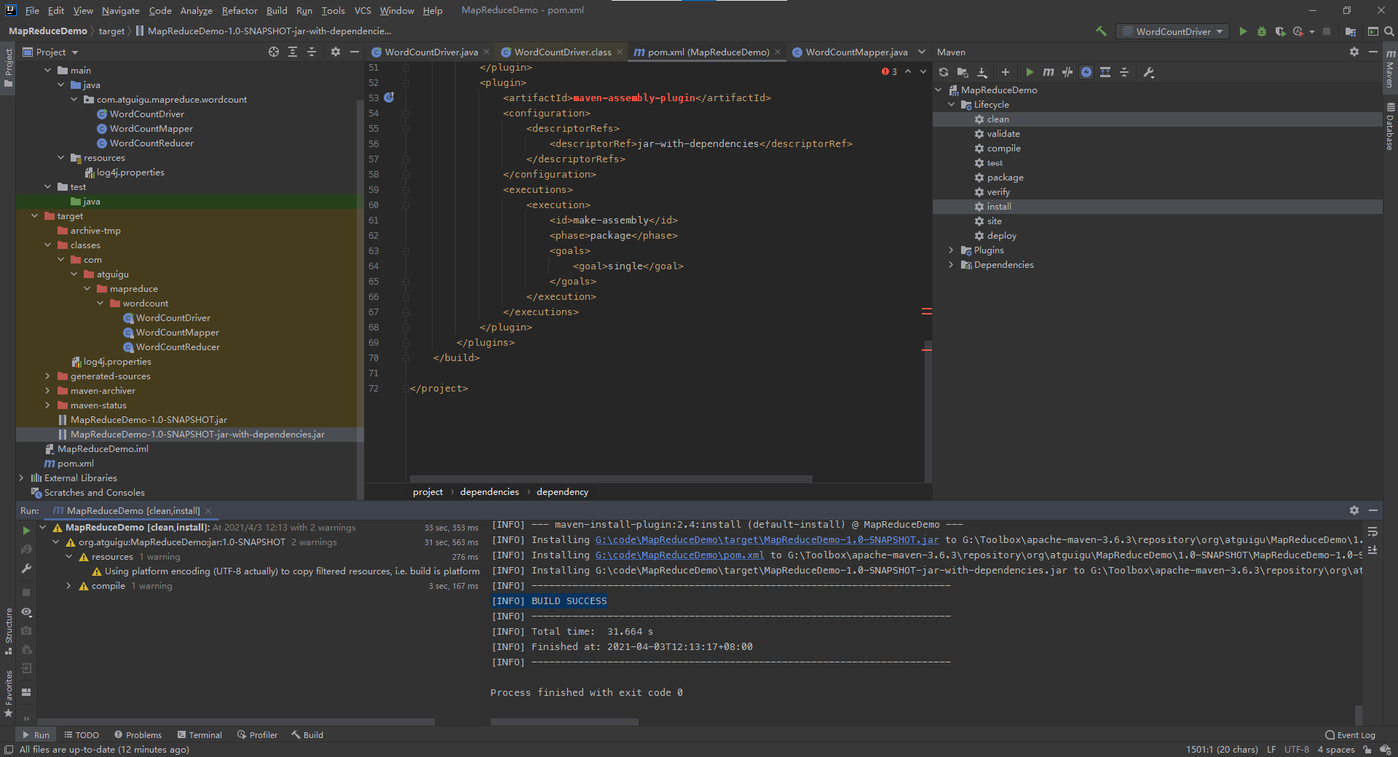Toggle Skip Tests mode in Maven toolbar
1398x757 pixels.
(1086, 72)
